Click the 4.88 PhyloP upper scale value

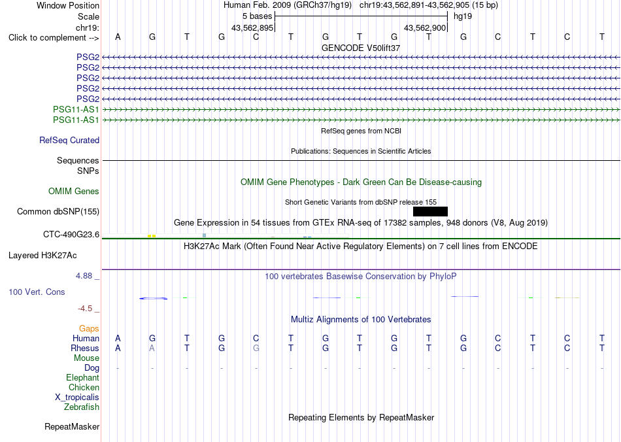[84, 276]
